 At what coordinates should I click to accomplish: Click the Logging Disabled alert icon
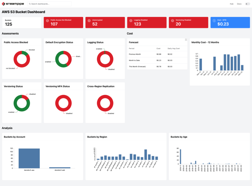pos(131,21)
